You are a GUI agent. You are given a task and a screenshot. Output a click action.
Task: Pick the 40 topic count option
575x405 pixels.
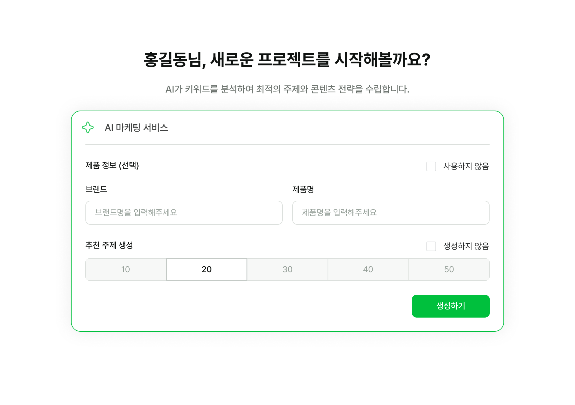pos(368,269)
